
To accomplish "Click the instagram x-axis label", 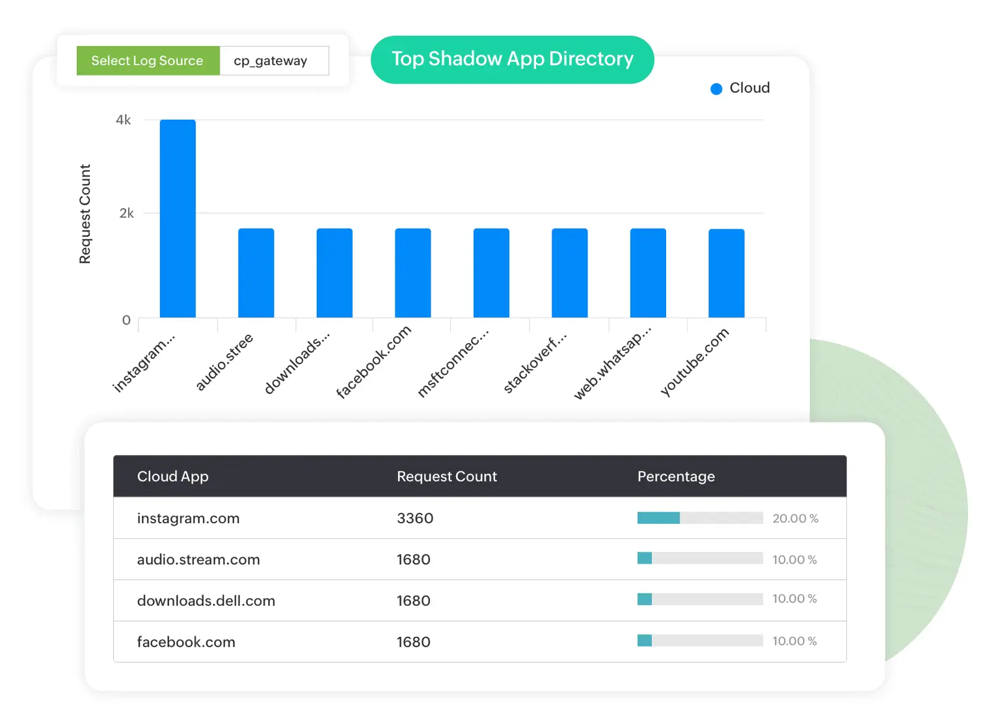I will (x=144, y=363).
